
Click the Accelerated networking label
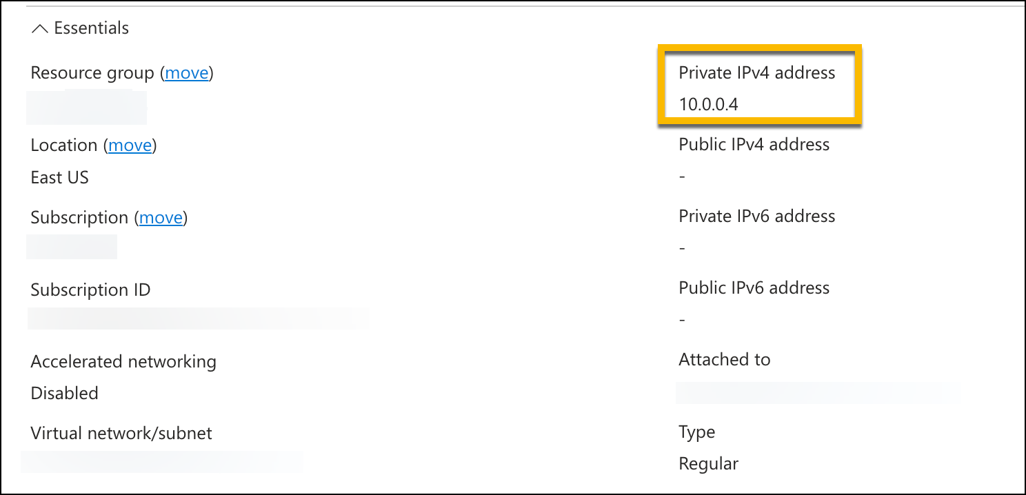[123, 361]
